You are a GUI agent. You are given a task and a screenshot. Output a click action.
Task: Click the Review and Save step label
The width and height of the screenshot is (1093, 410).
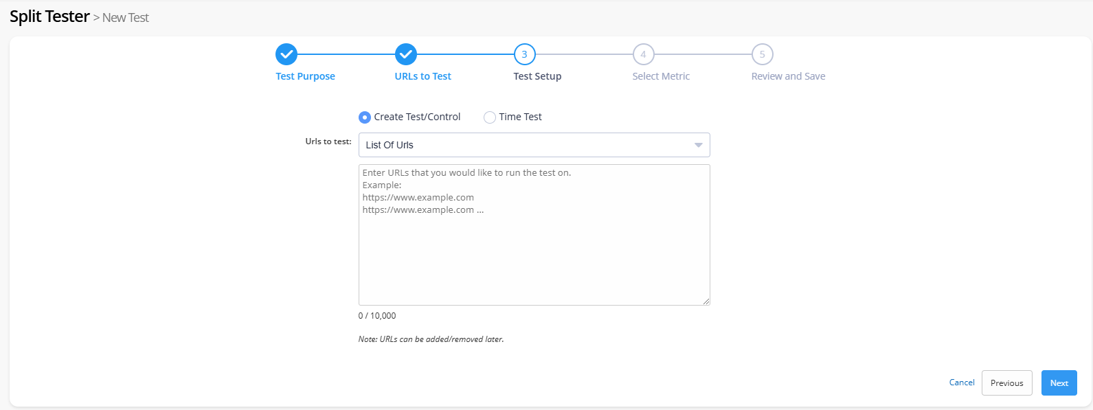pyautogui.click(x=788, y=76)
